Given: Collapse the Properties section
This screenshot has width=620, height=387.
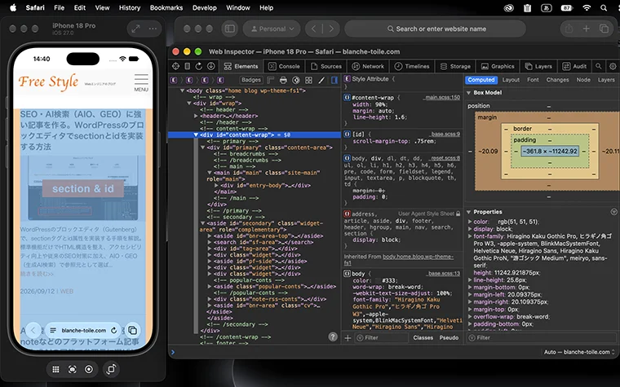Looking at the screenshot, I should pyautogui.click(x=468, y=212).
